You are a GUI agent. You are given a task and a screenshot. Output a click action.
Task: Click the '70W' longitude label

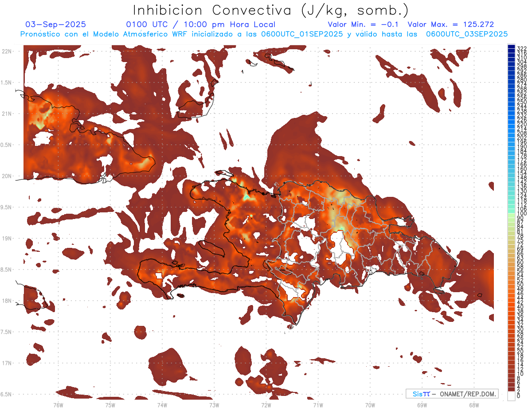coord(370,405)
